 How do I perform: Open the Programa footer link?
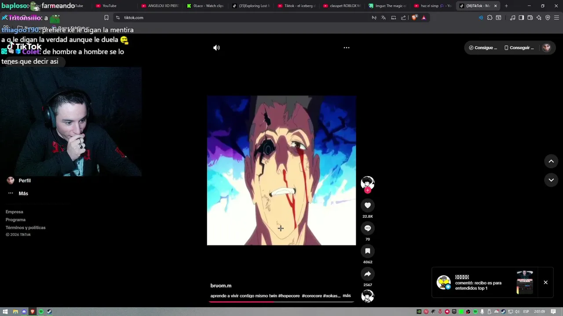(x=15, y=220)
